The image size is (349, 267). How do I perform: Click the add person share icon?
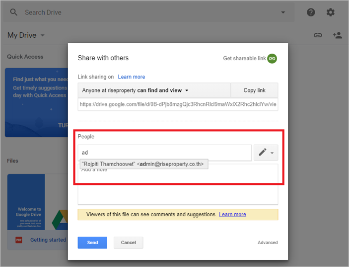click(x=337, y=35)
